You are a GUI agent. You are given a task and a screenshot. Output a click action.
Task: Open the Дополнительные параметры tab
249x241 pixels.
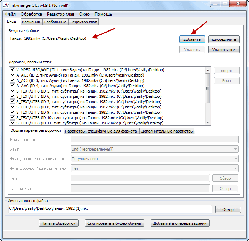pos(167,131)
